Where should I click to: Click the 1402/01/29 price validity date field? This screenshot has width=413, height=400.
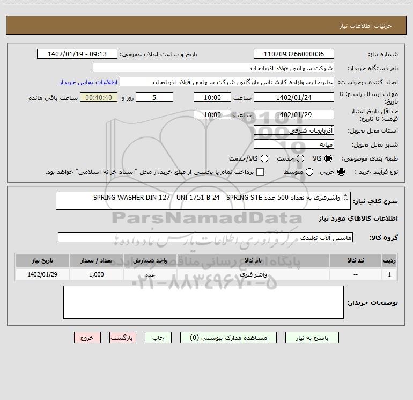(x=294, y=114)
